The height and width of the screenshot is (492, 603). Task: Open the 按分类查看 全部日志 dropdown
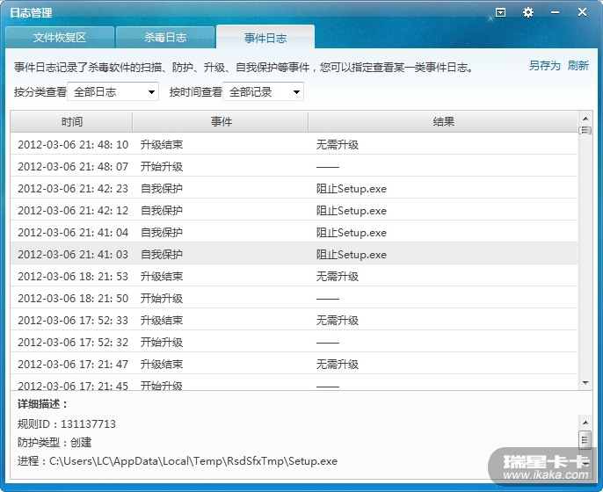pos(113,91)
